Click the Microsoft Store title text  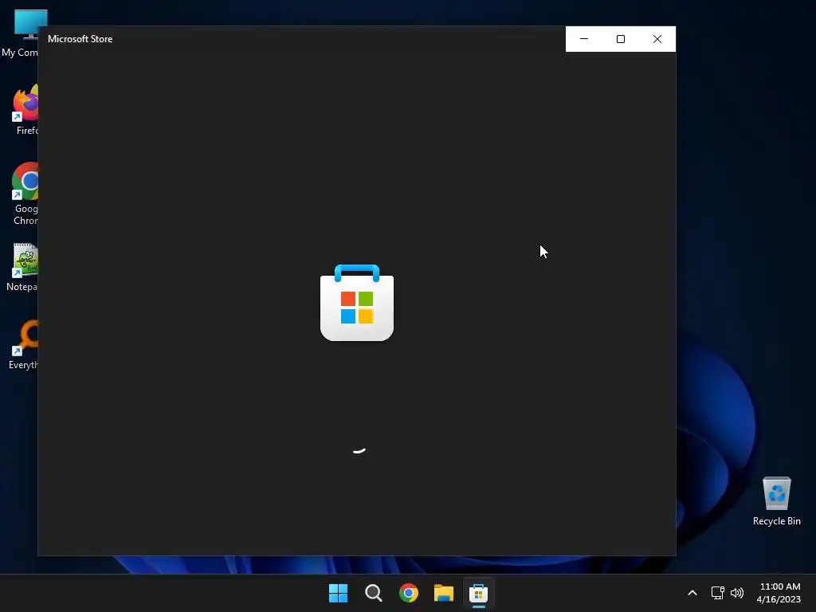click(80, 39)
